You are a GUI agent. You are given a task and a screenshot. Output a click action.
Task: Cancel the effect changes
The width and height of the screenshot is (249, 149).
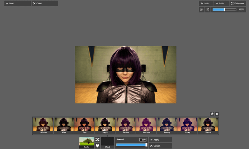coord(160,145)
